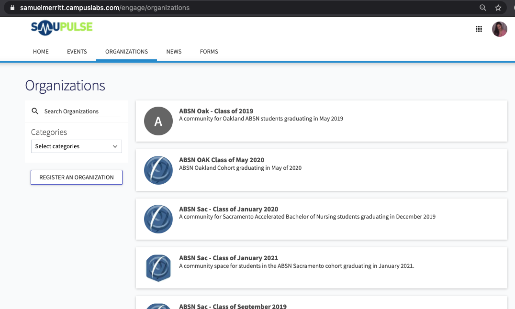This screenshot has height=309, width=515.
Task: Open the apps grid menu icon
Action: click(x=479, y=29)
